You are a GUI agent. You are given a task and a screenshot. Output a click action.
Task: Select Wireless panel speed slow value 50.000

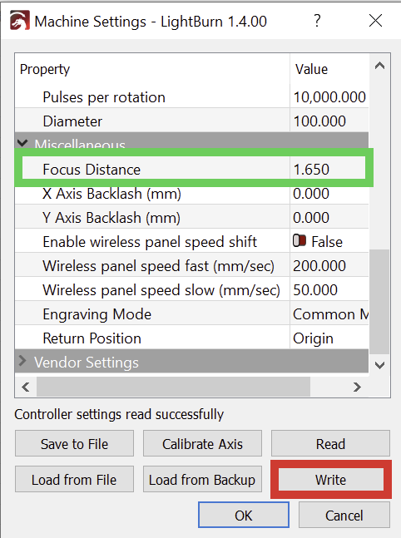point(315,290)
